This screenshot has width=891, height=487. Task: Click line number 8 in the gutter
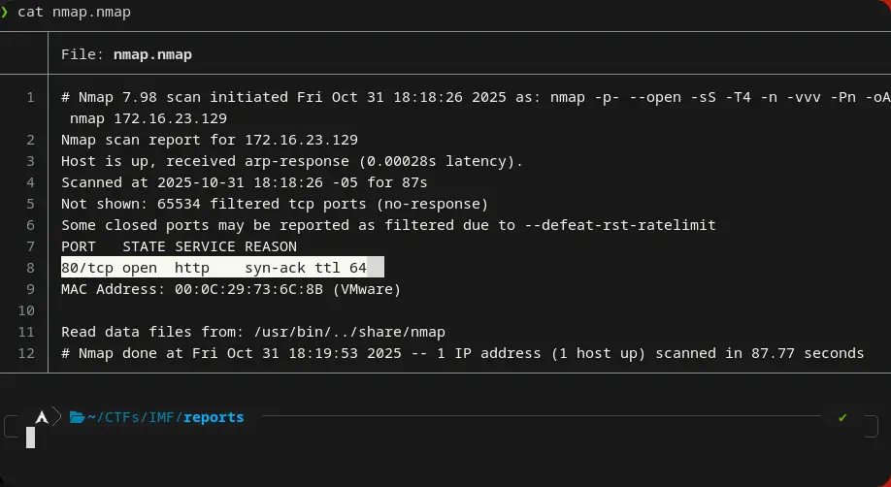coord(30,268)
